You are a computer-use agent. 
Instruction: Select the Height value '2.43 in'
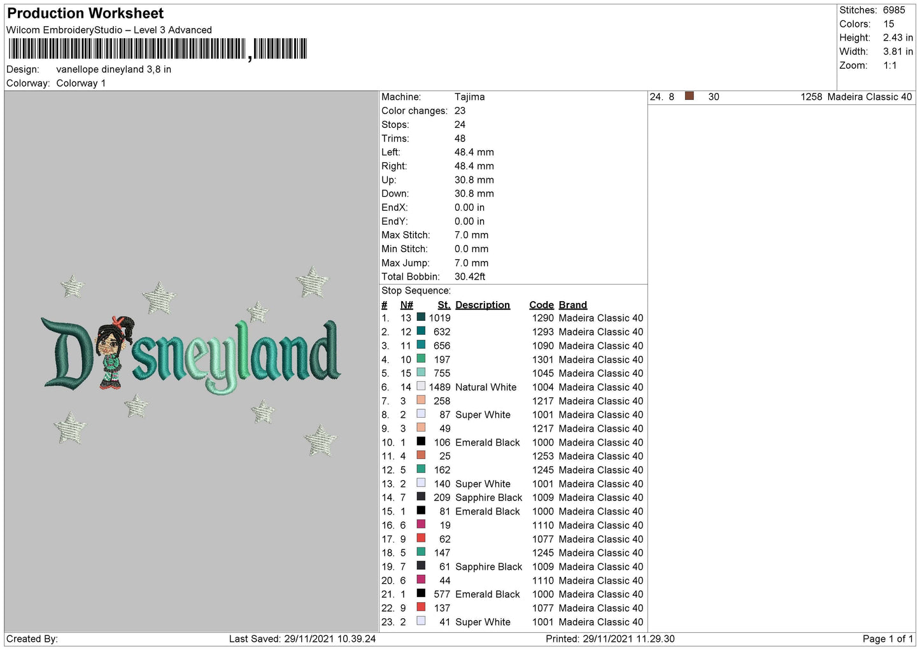point(898,38)
